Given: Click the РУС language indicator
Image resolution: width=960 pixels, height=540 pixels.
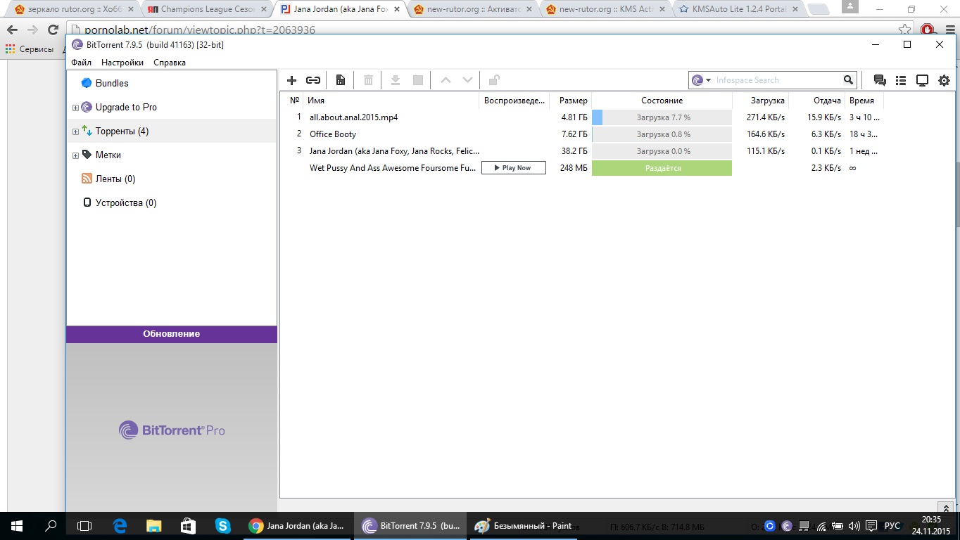Looking at the screenshot, I should [x=892, y=526].
